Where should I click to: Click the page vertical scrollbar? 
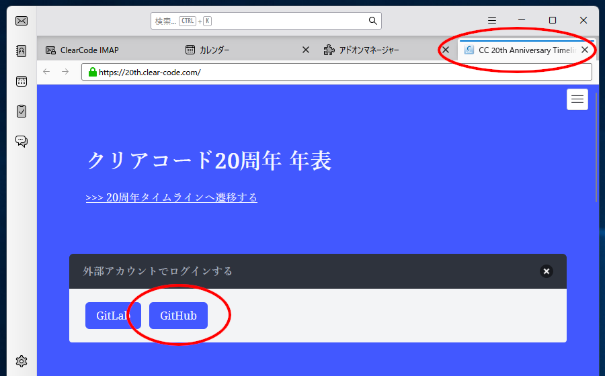[596, 146]
